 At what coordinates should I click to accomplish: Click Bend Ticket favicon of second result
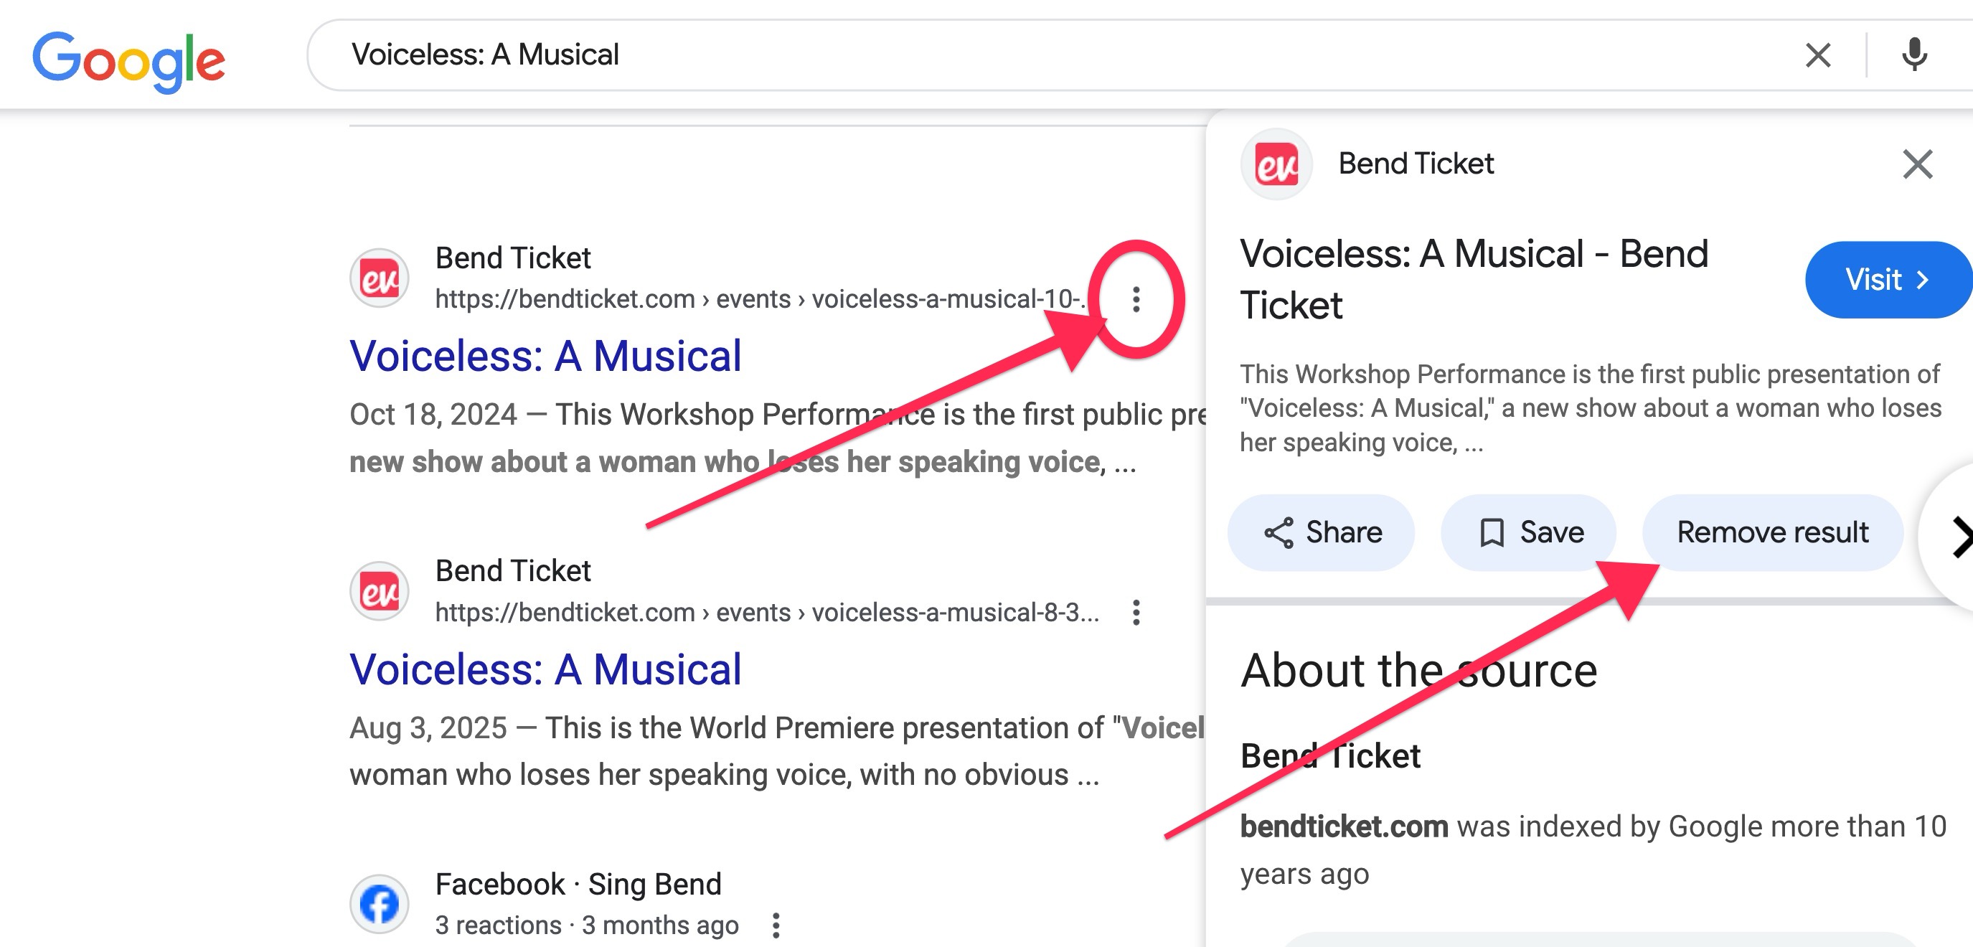click(x=379, y=591)
